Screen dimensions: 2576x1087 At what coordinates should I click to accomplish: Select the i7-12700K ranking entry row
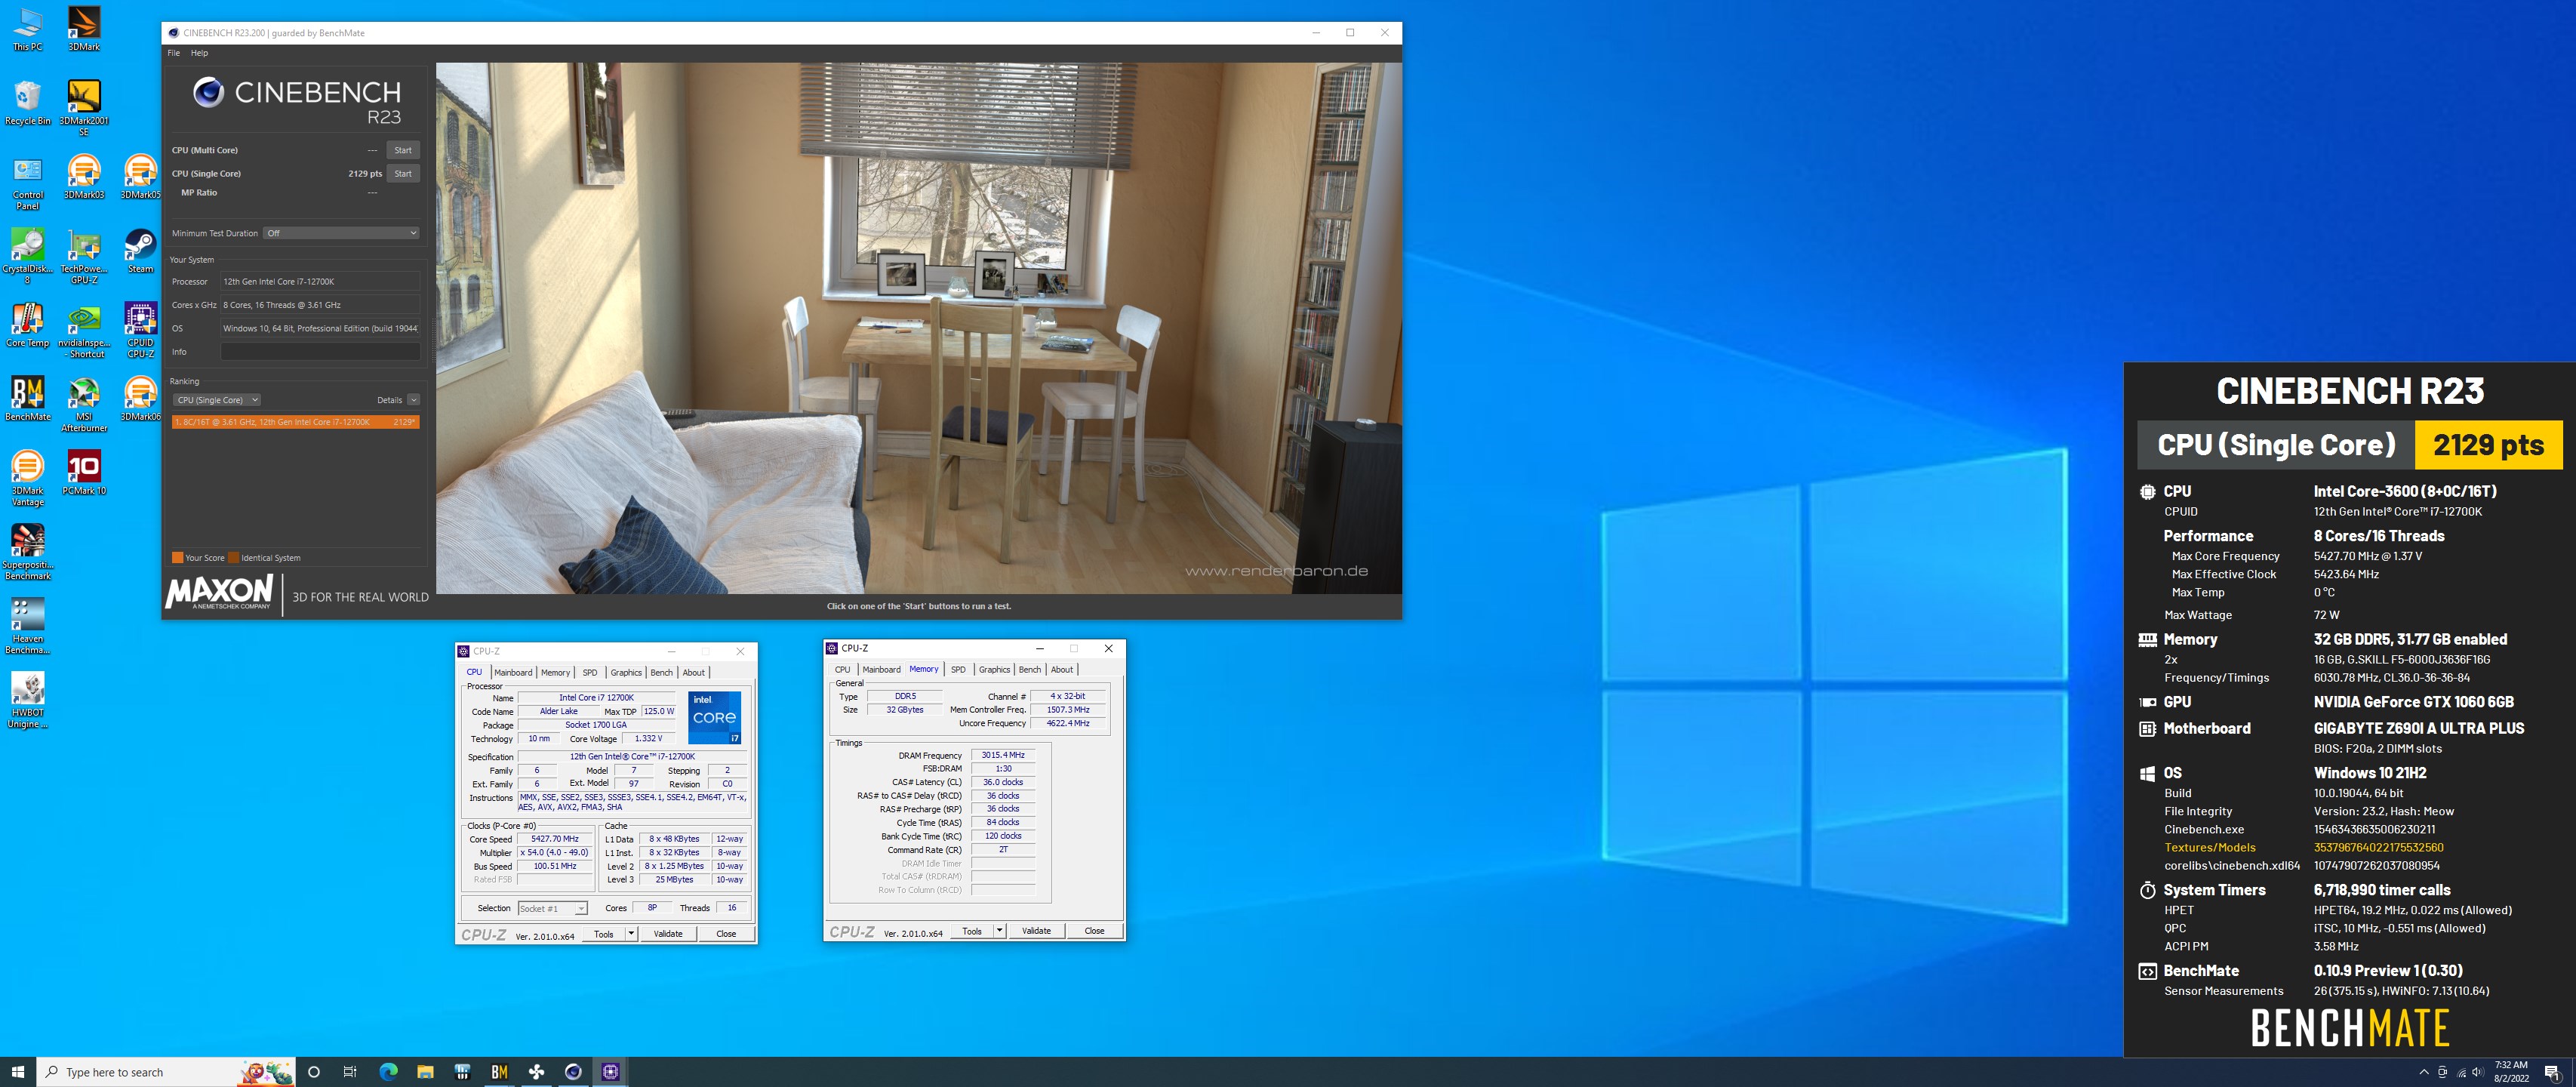point(295,422)
